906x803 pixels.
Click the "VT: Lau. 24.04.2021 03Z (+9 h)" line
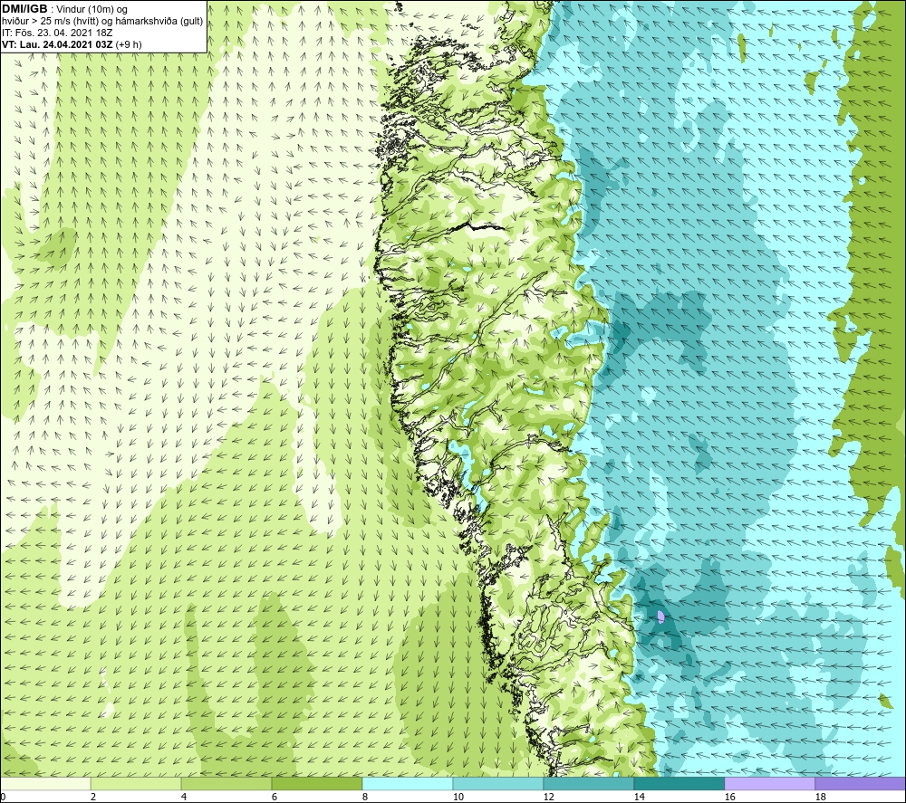click(x=72, y=44)
